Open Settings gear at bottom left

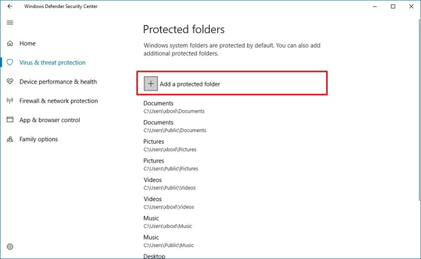tap(10, 246)
